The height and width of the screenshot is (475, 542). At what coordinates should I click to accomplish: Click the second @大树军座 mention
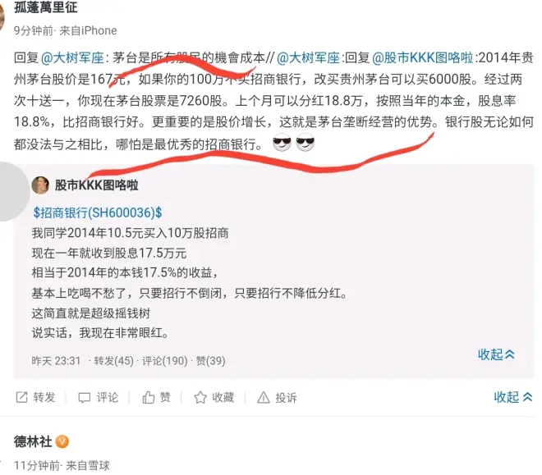click(x=308, y=57)
